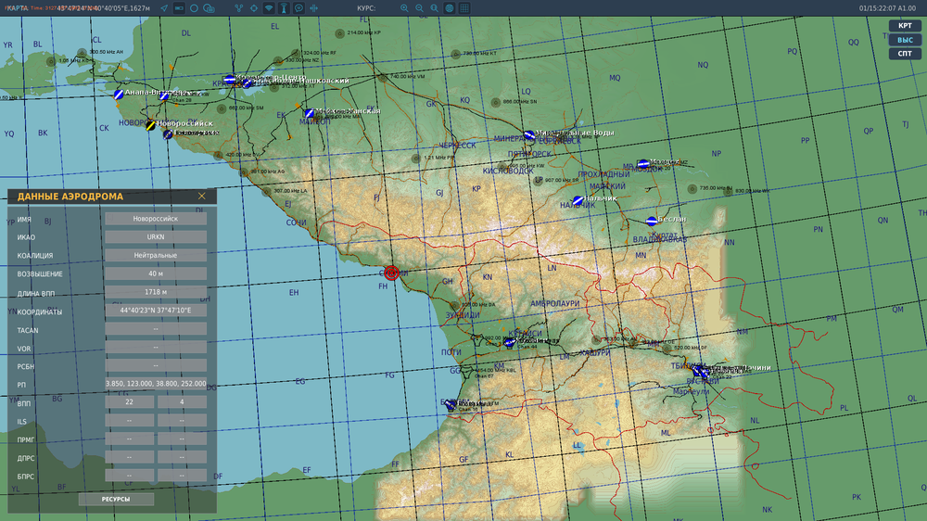Click the route branch icon in toolbar

point(239,8)
